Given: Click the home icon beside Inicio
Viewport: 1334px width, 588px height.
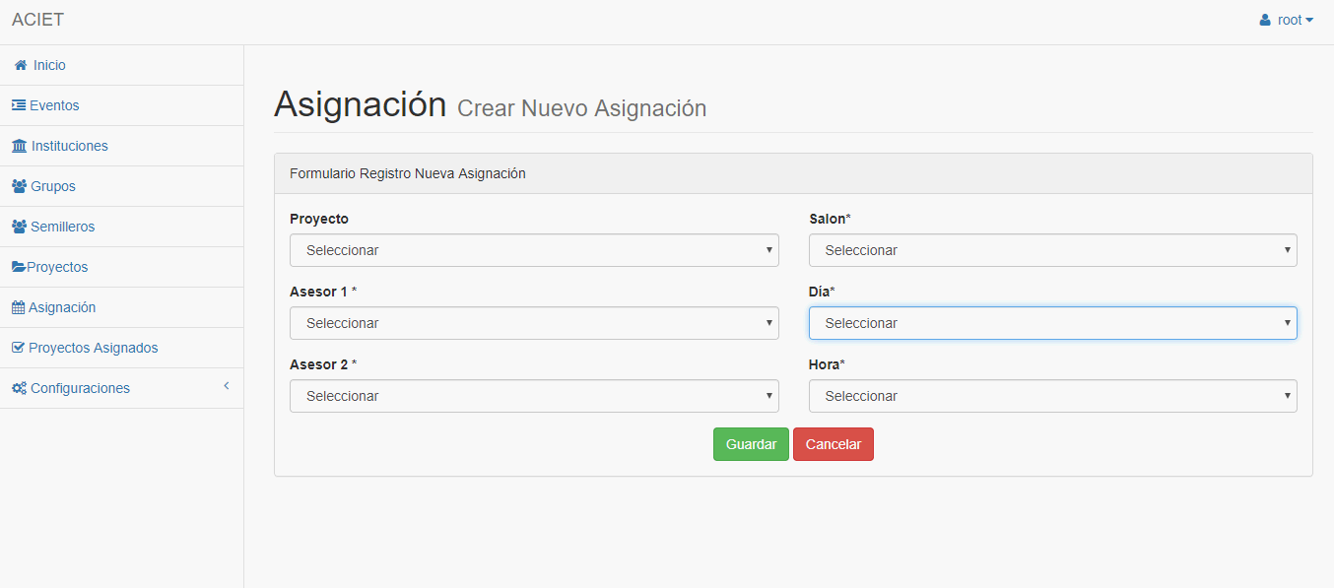Looking at the screenshot, I should [x=20, y=65].
